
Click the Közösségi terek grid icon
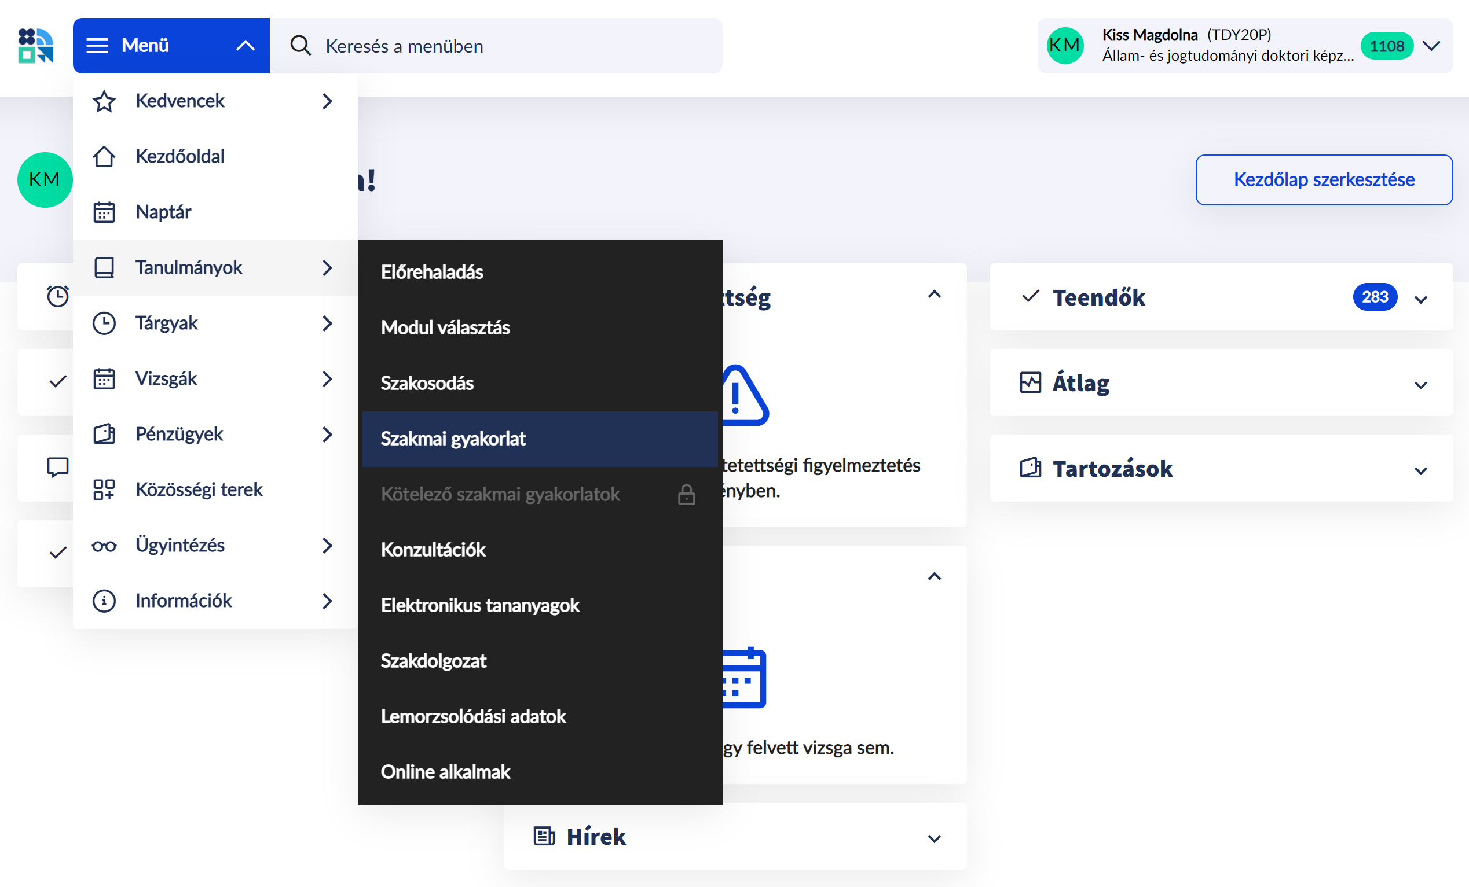[104, 489]
